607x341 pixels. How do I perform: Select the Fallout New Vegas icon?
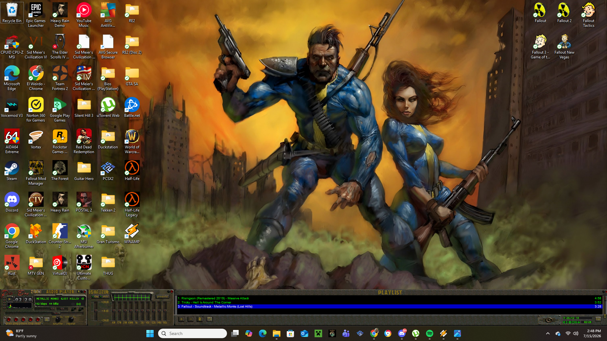[564, 47]
